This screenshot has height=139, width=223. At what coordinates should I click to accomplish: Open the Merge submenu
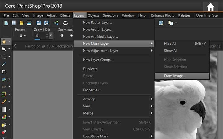pos(114,113)
